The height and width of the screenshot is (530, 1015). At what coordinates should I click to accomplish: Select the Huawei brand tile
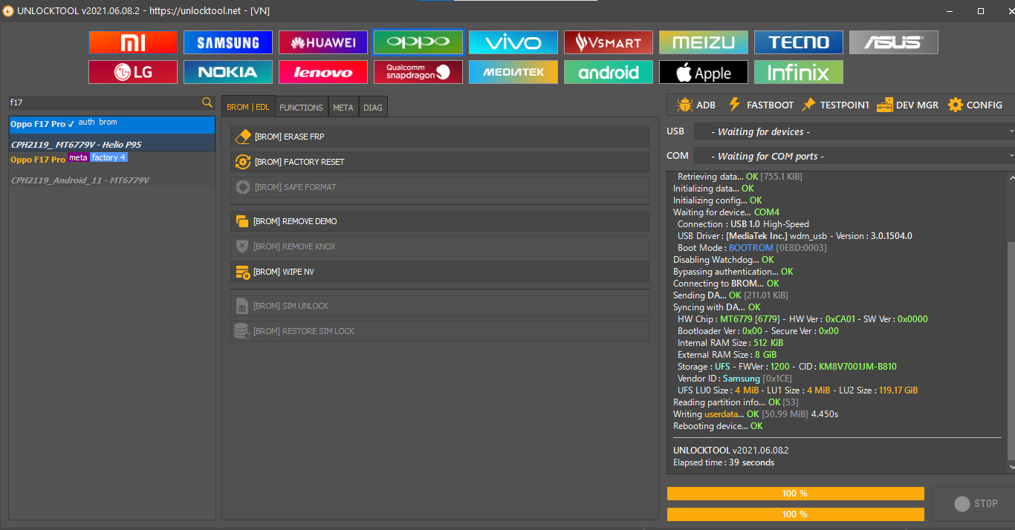tap(323, 42)
